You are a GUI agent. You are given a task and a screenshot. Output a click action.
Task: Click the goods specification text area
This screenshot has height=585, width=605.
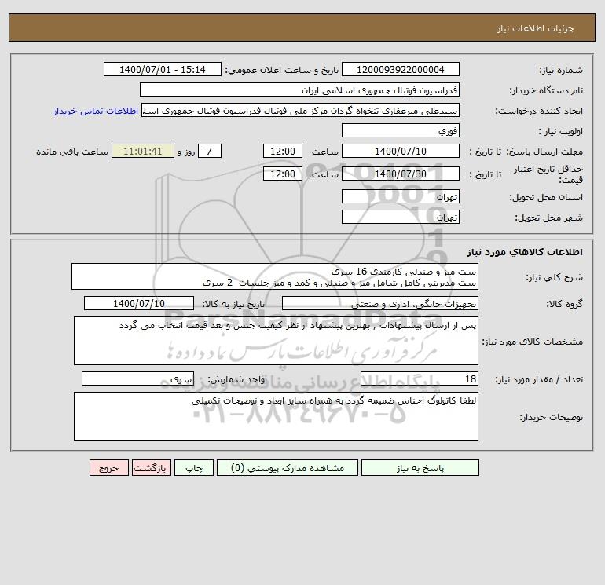[276, 341]
